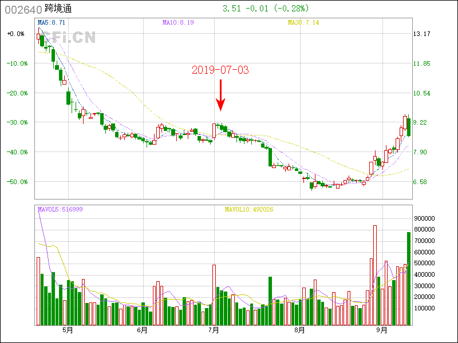
Task: Click the 2019-07-03 date annotation
Action: [220, 70]
